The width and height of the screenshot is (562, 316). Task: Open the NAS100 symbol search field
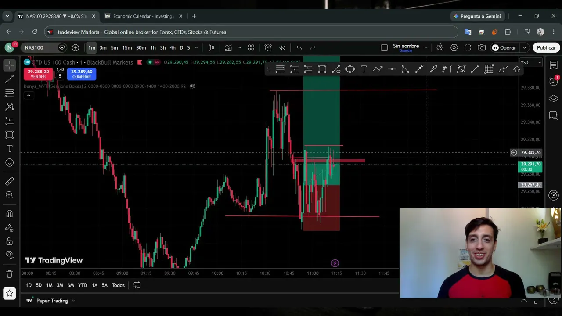pos(44,47)
